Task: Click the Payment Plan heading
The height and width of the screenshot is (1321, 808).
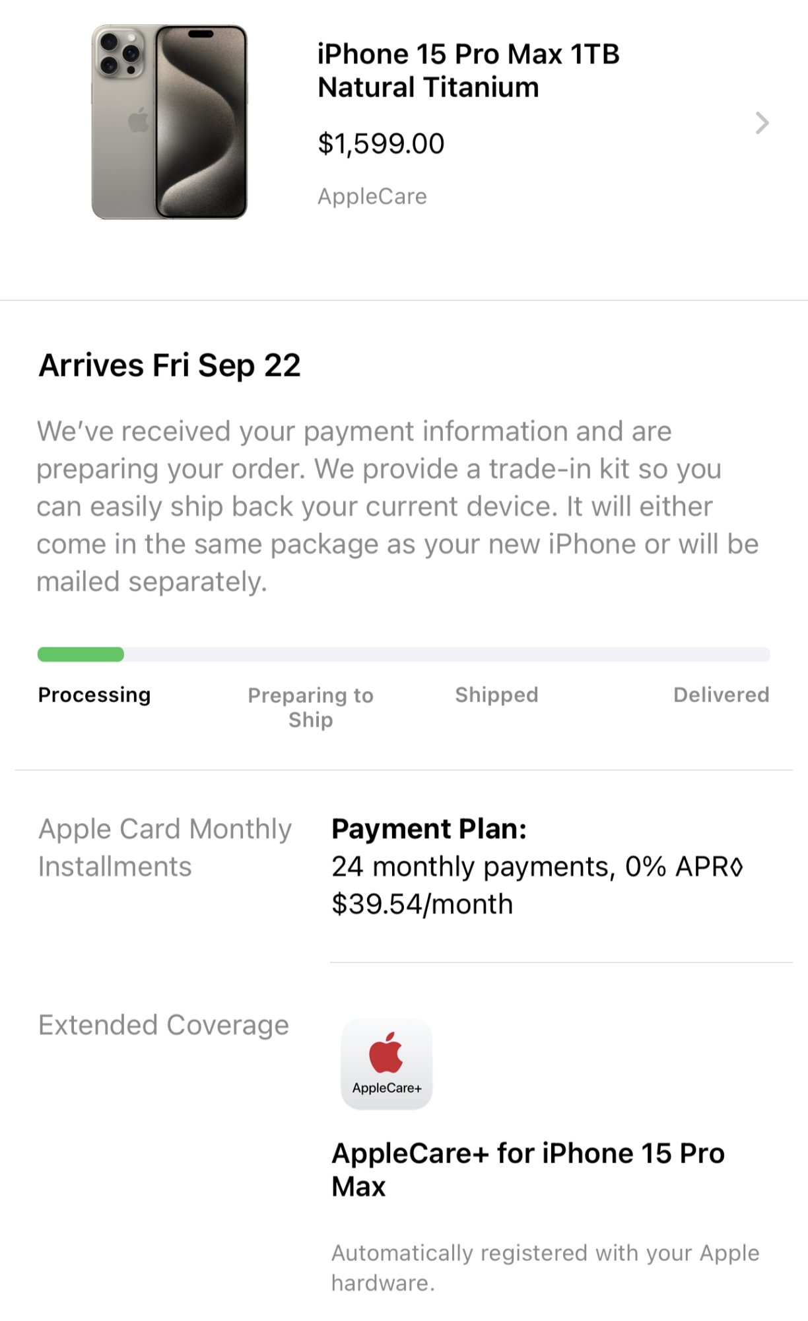Action: tap(429, 829)
